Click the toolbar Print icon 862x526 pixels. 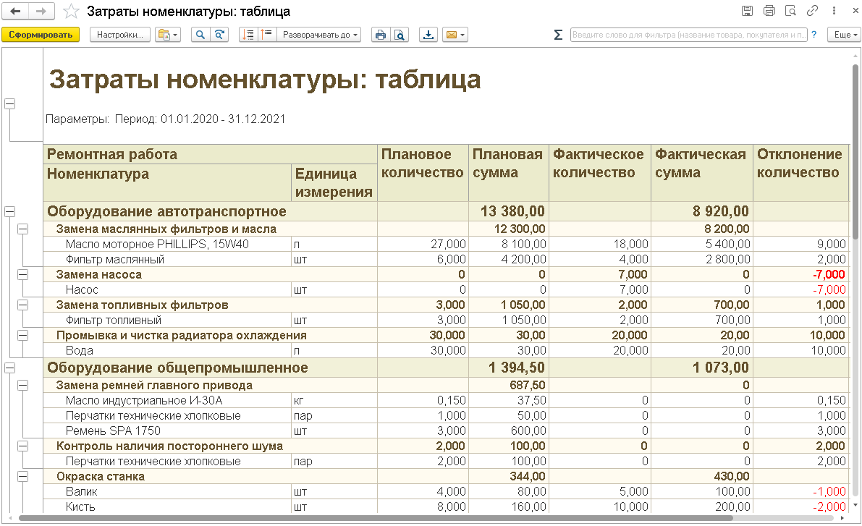[381, 35]
